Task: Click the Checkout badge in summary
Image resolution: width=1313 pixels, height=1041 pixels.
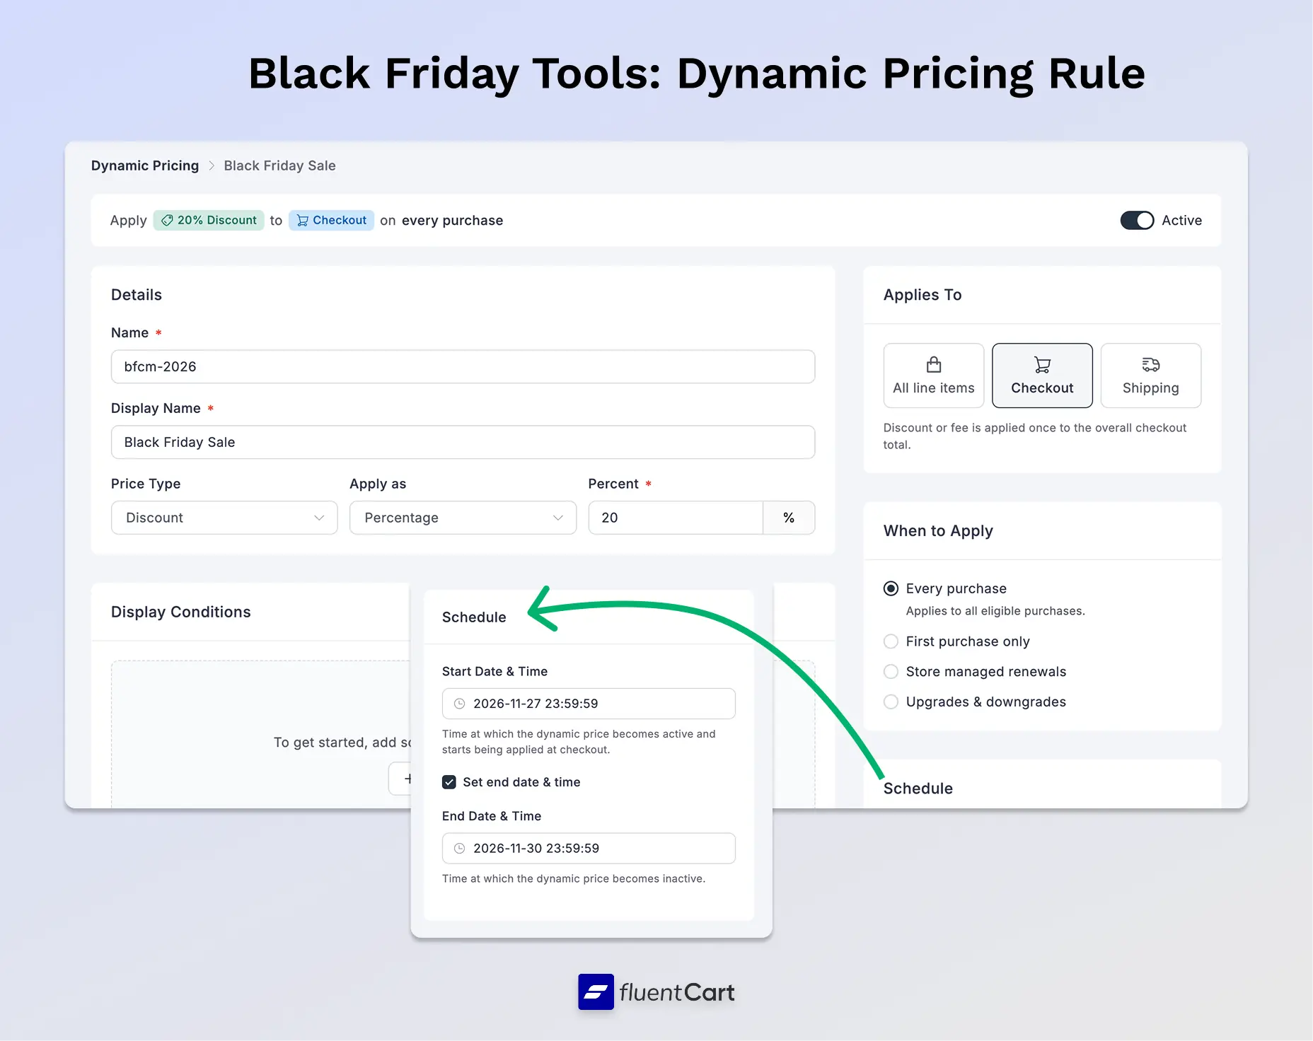Action: click(331, 221)
